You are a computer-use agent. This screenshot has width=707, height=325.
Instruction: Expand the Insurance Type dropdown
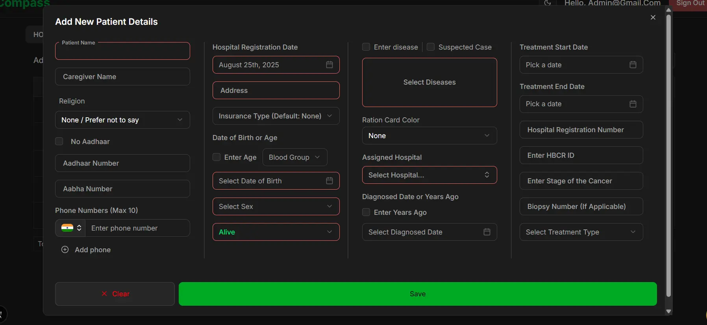tap(276, 116)
